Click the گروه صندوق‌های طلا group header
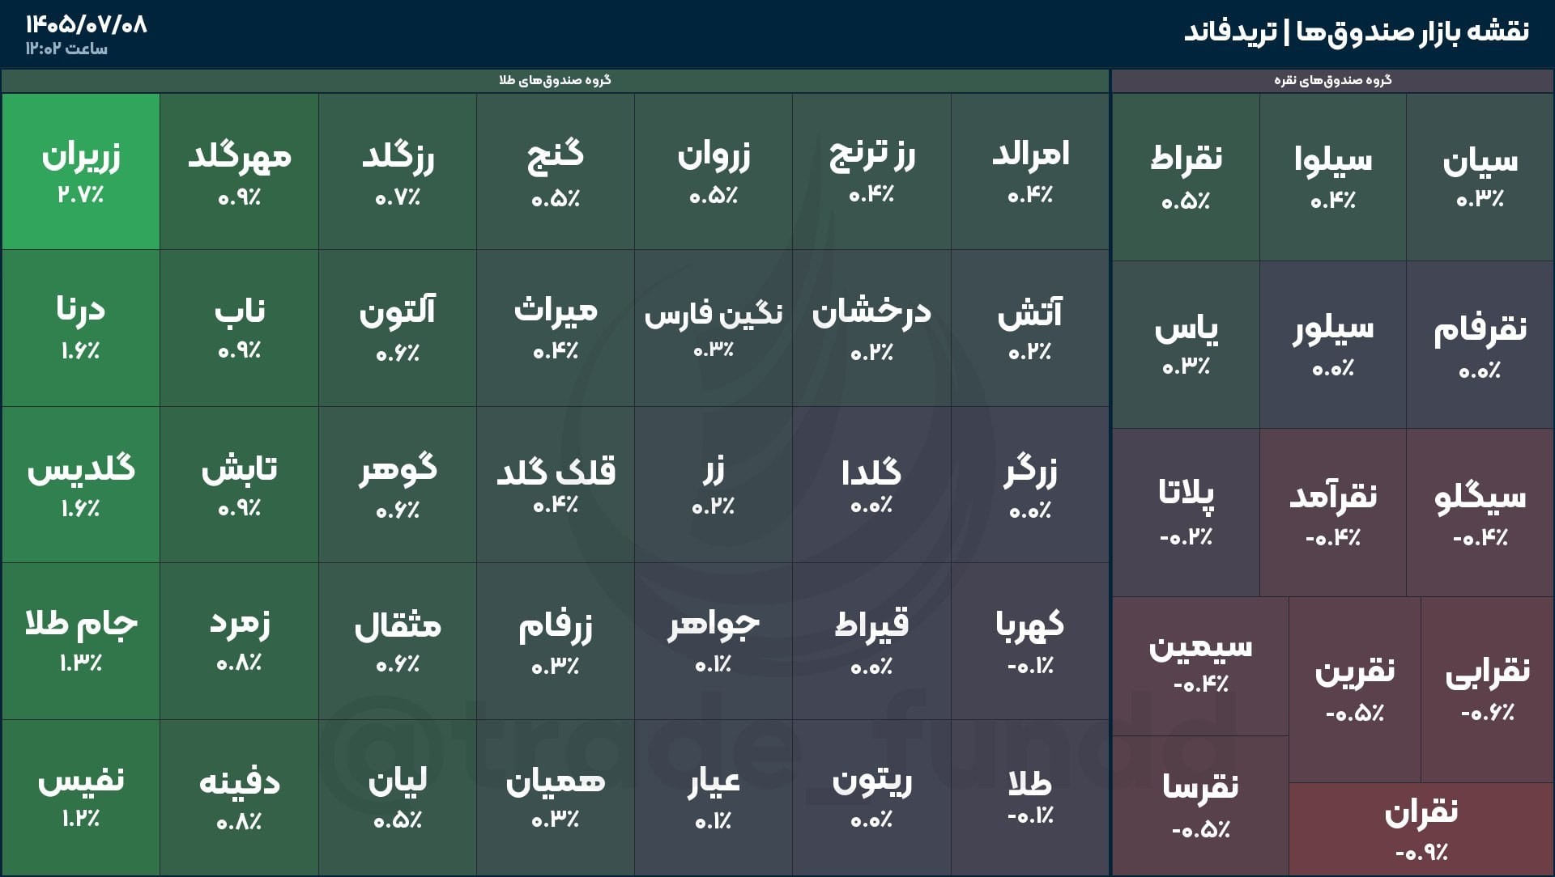The width and height of the screenshot is (1555, 877). tap(555, 80)
